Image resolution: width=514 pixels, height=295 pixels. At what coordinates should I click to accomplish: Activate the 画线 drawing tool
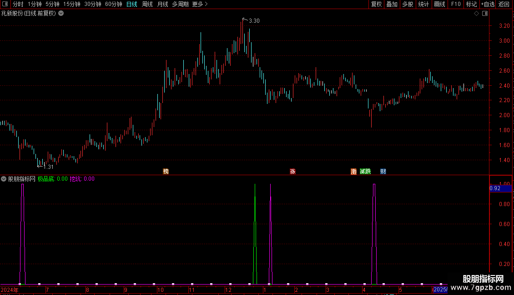coord(439,4)
